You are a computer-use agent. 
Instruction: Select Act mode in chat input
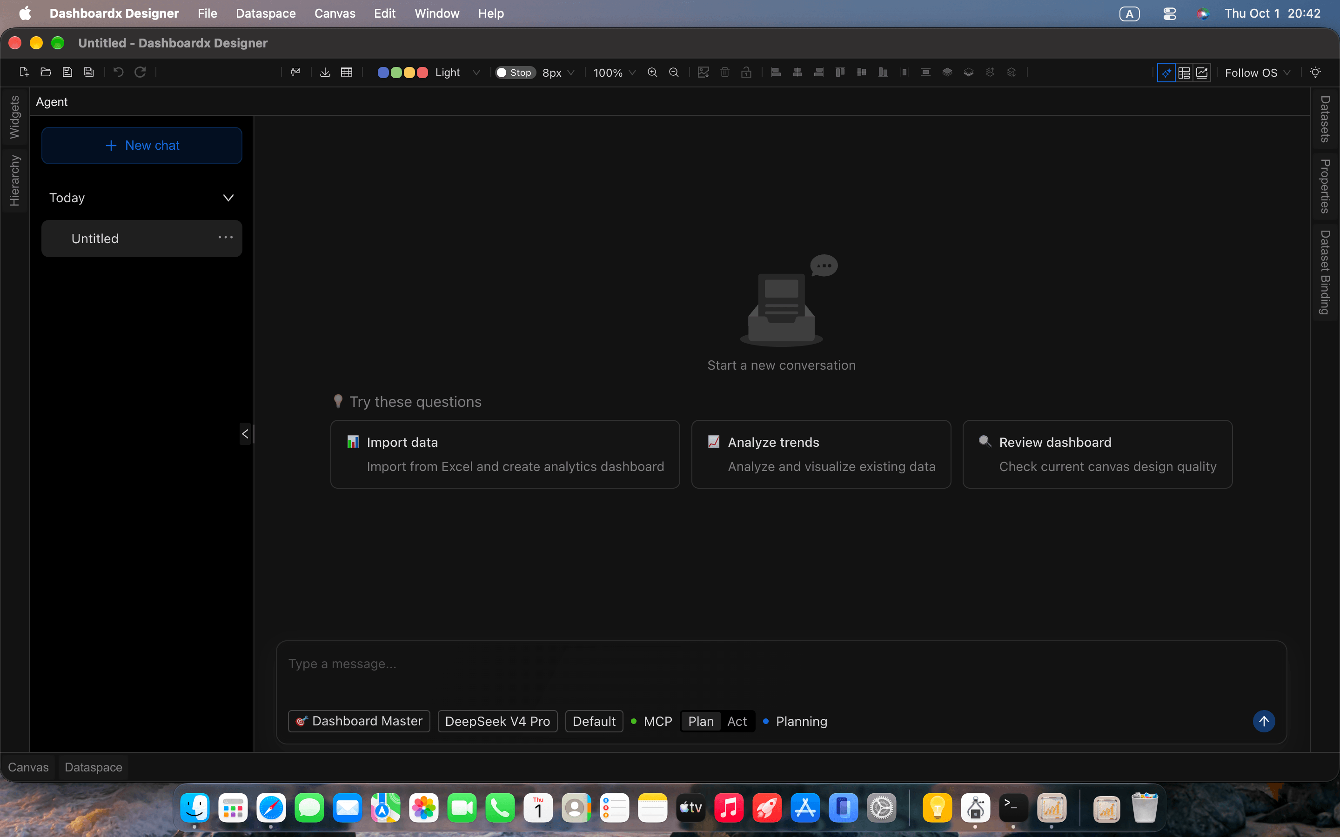coord(737,721)
